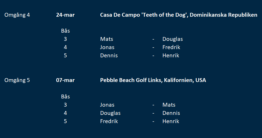Screen dimensions: 262x138
Task: Click the Bås header under Omgång 4
Action: pyautogui.click(x=65, y=31)
